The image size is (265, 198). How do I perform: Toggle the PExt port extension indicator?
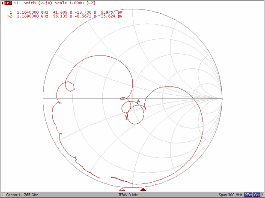(248, 195)
